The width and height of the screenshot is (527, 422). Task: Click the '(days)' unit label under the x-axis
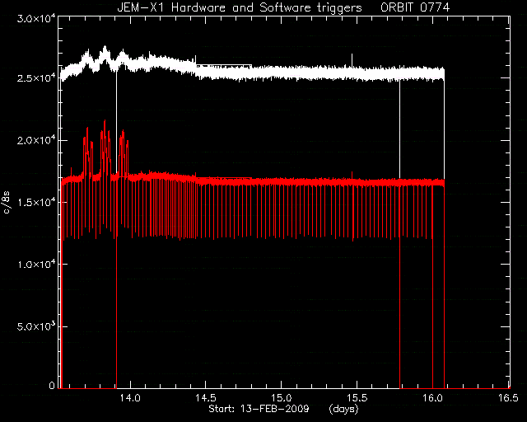point(344,410)
